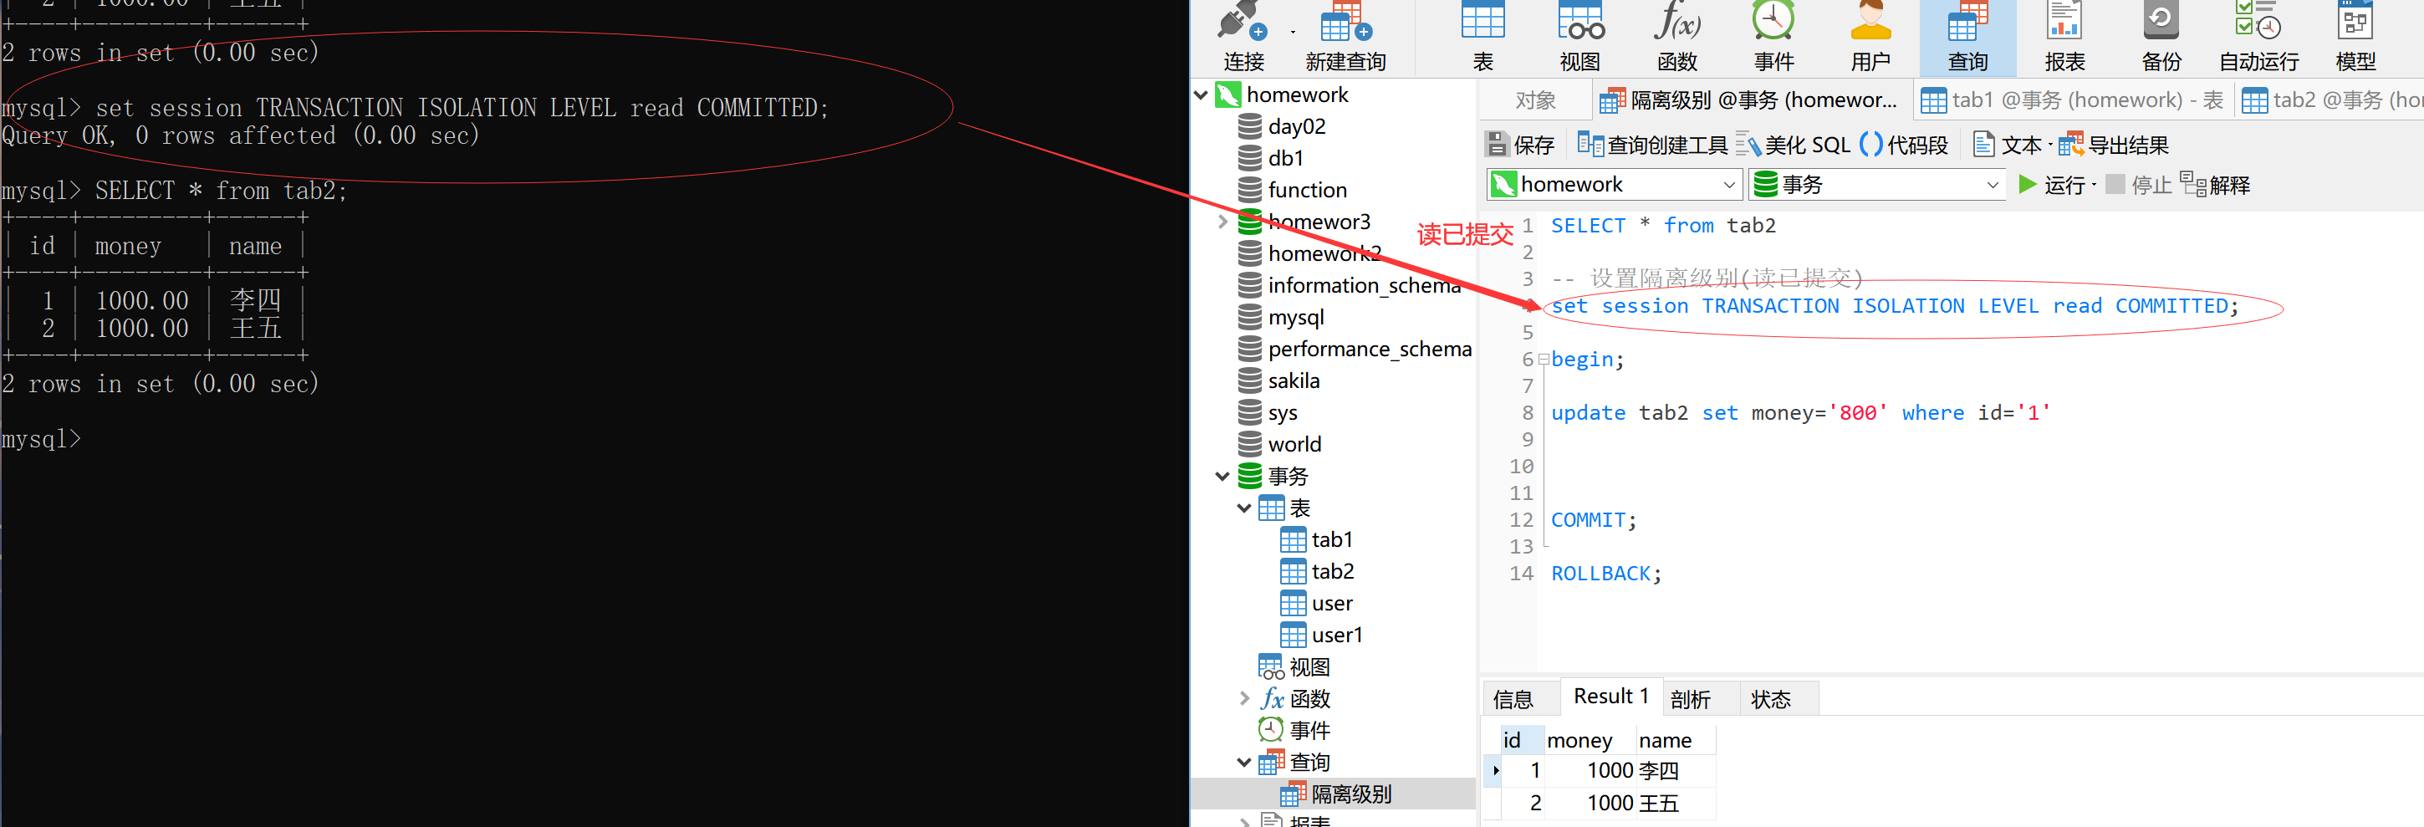Collapse the homework connection tree node
Viewport: 2424px width, 827px height.
[x=1202, y=94]
